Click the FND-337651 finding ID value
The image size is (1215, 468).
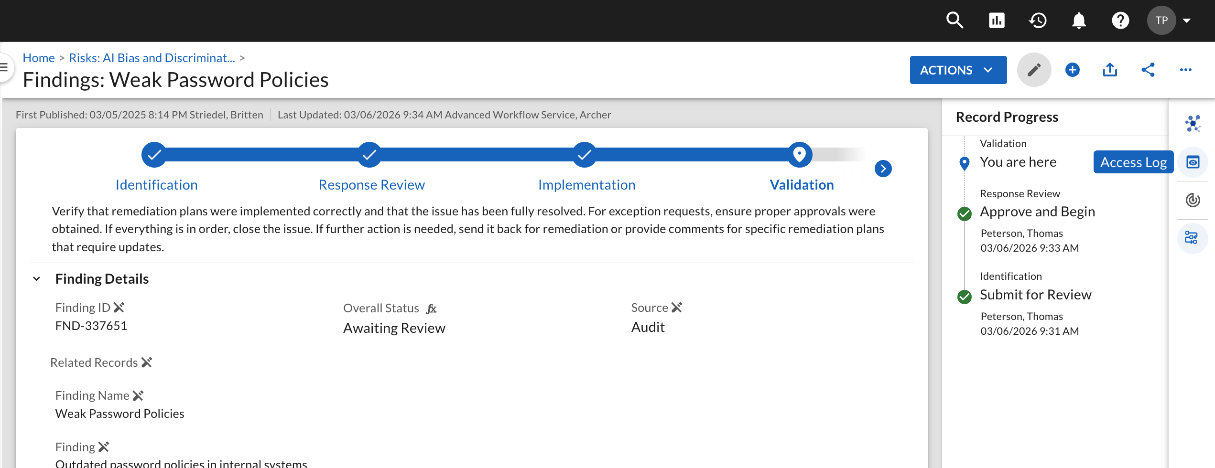click(x=91, y=326)
